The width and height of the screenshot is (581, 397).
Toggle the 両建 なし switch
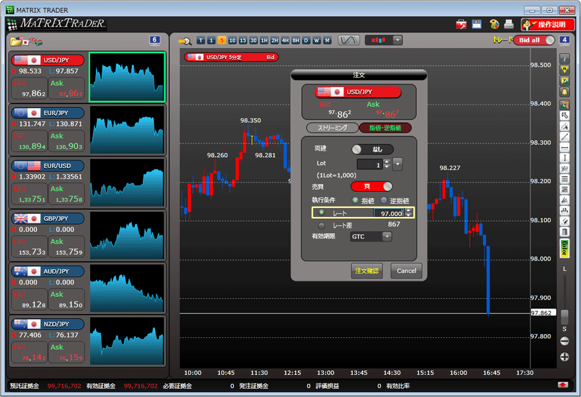pyautogui.click(x=373, y=149)
